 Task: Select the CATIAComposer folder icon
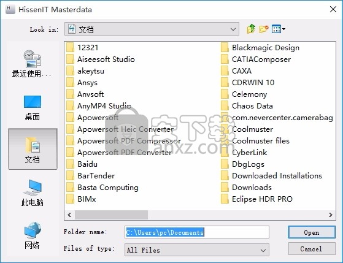(x=225, y=59)
